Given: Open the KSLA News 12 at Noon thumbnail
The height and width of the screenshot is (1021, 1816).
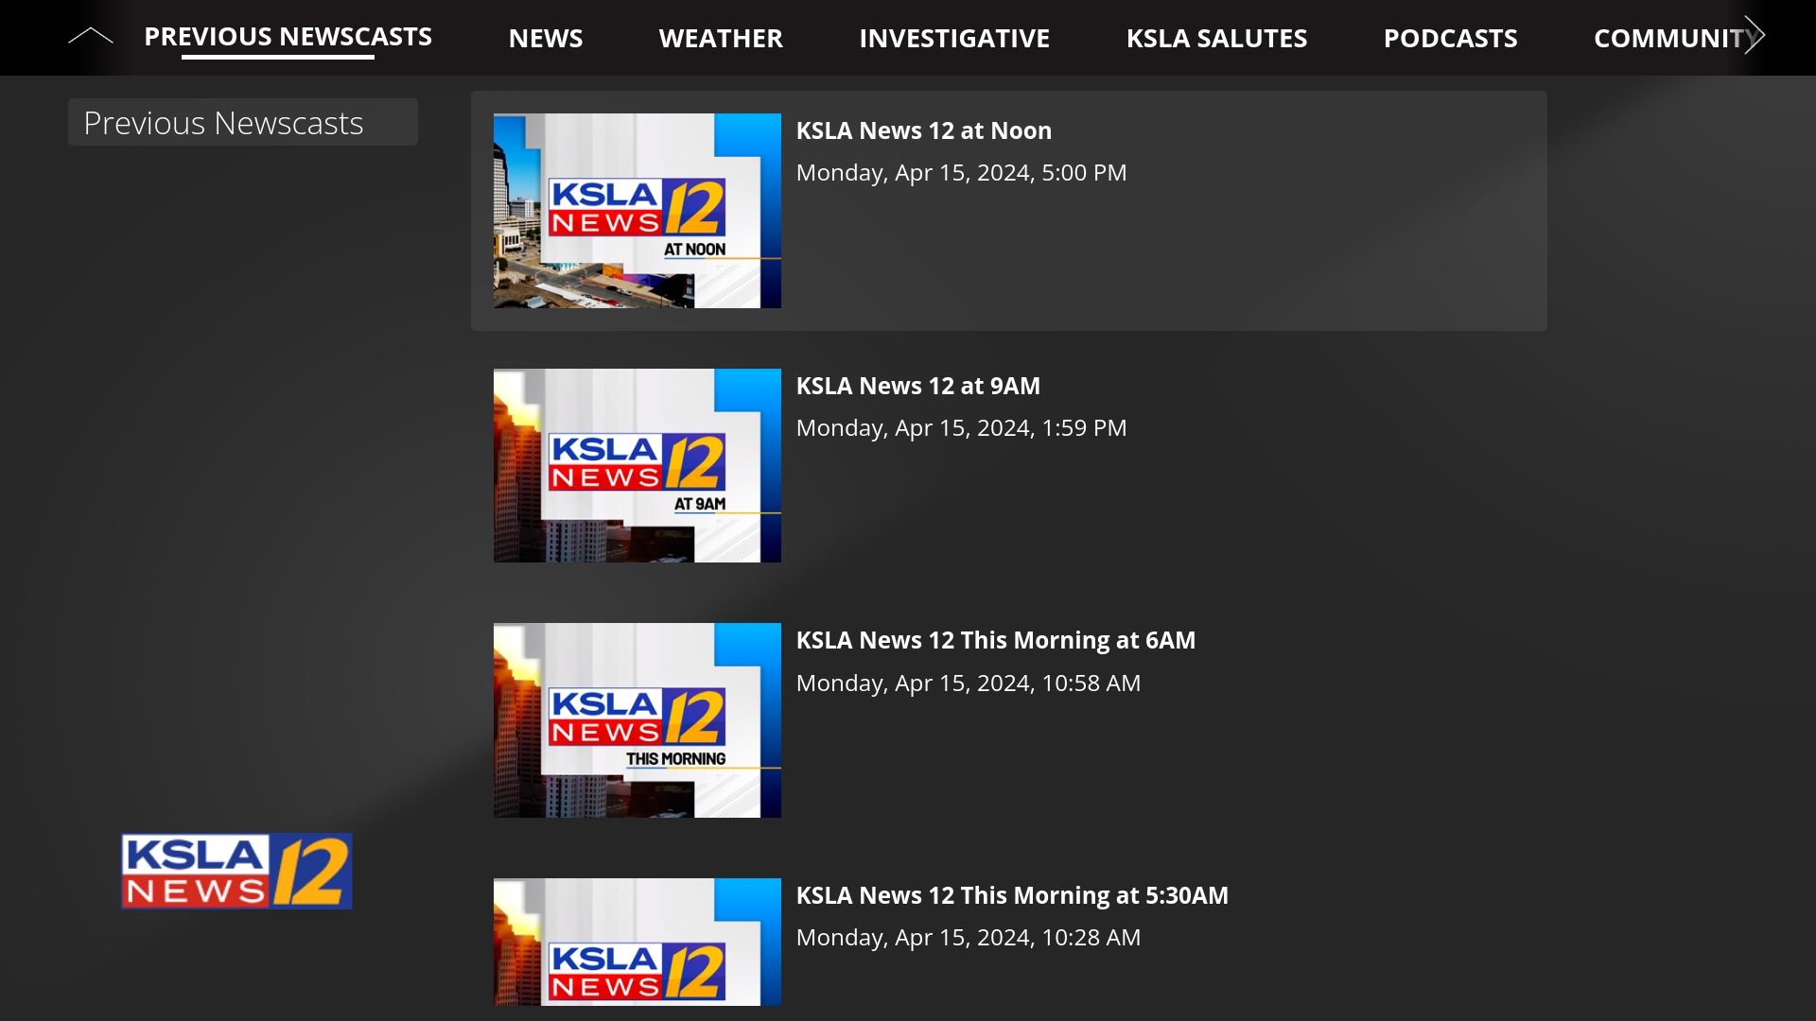Looking at the screenshot, I should coord(637,211).
